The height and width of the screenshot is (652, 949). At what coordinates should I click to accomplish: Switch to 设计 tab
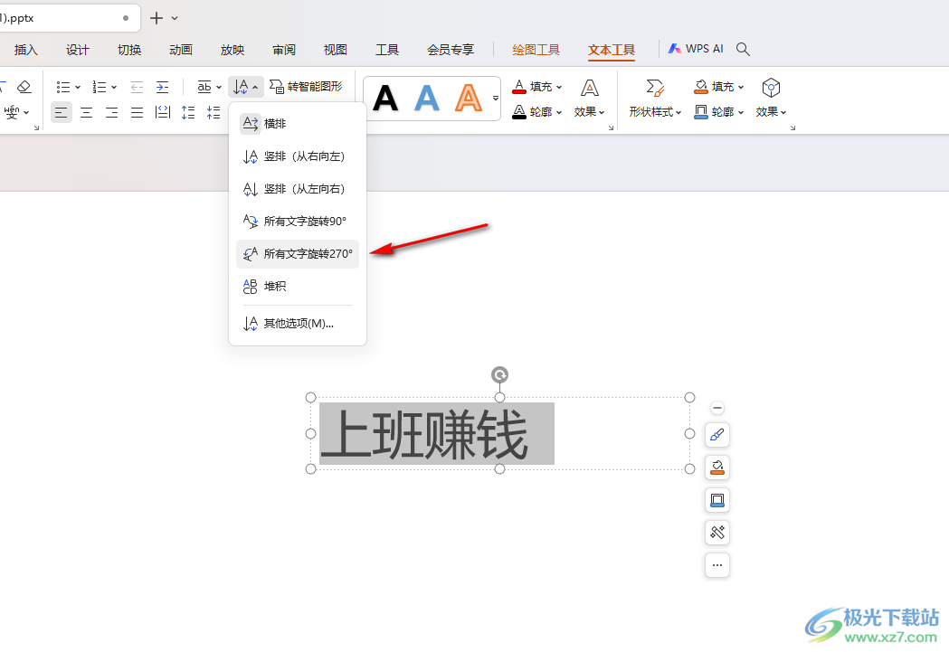pos(78,50)
